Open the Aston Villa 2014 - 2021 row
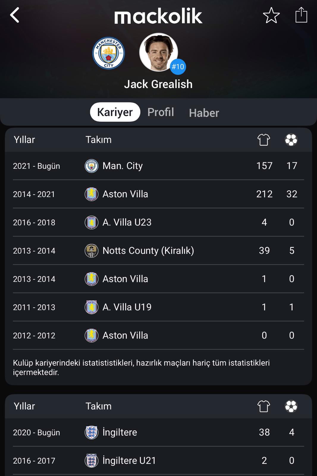The width and height of the screenshot is (317, 476). [x=158, y=194]
